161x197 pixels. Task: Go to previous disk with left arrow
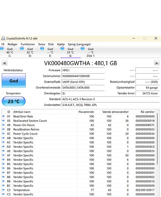point(4,63)
